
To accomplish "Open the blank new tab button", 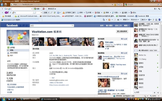I will click(40, 20).
